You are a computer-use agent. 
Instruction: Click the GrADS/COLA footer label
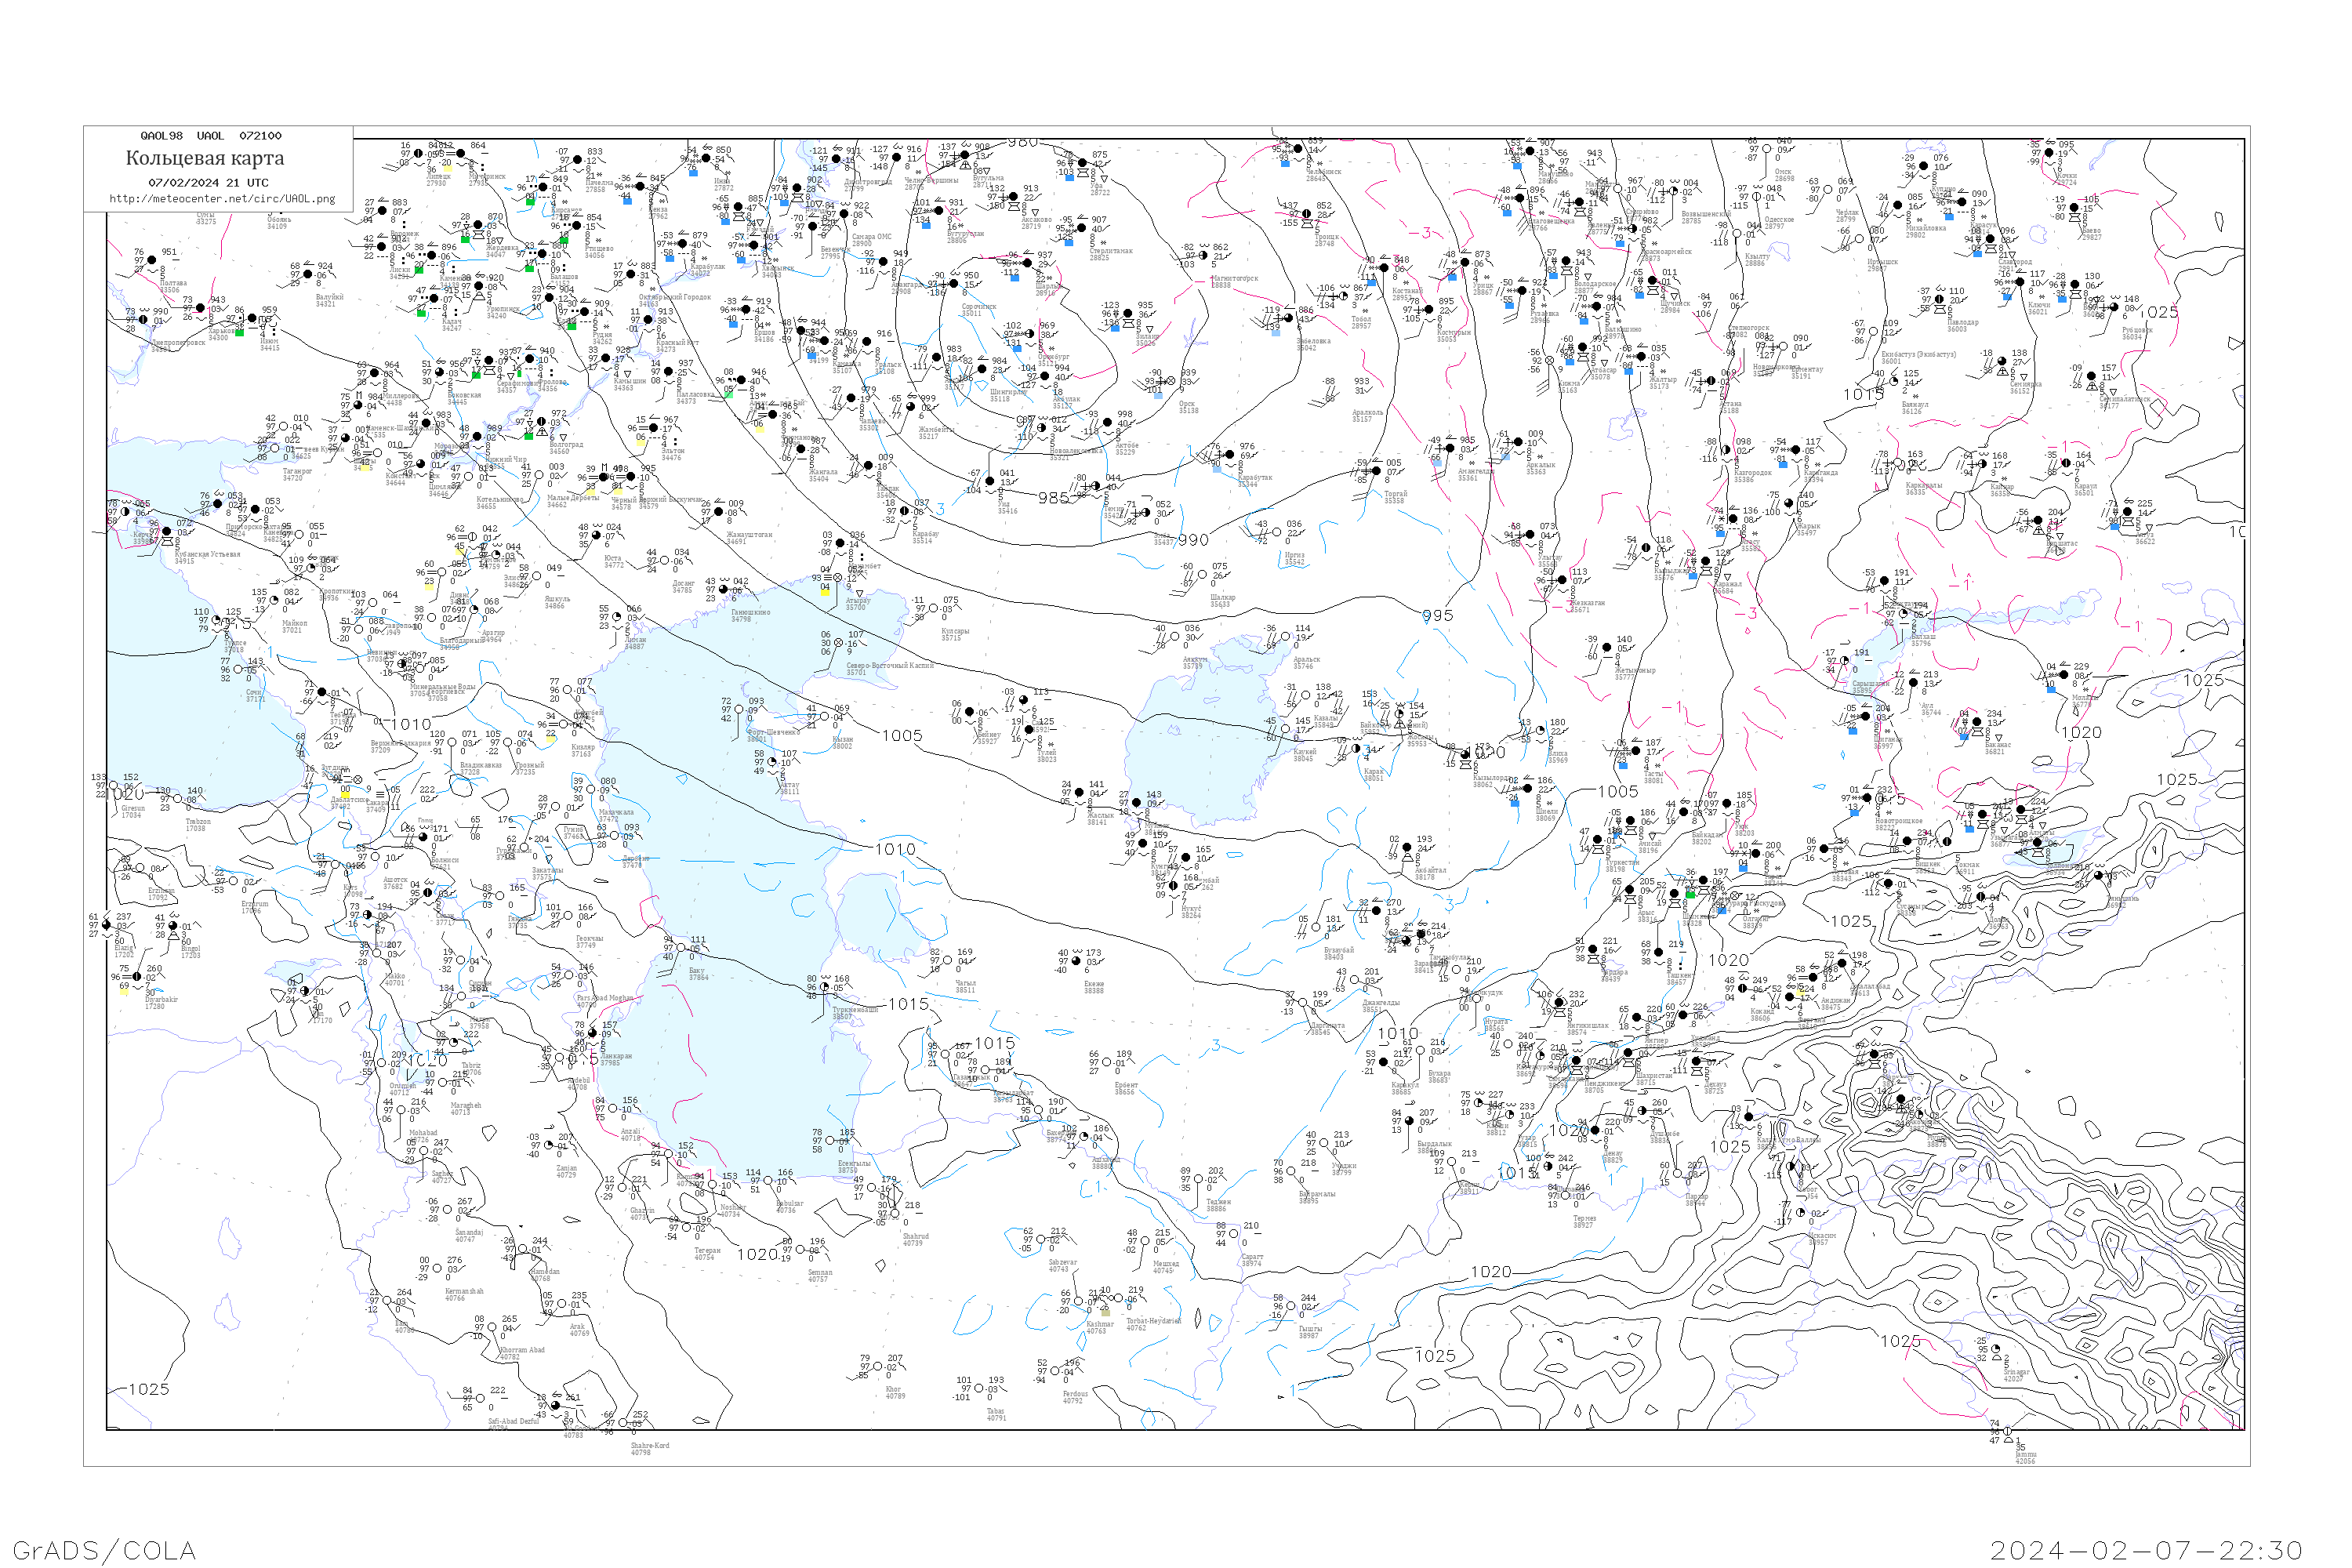104,1550
